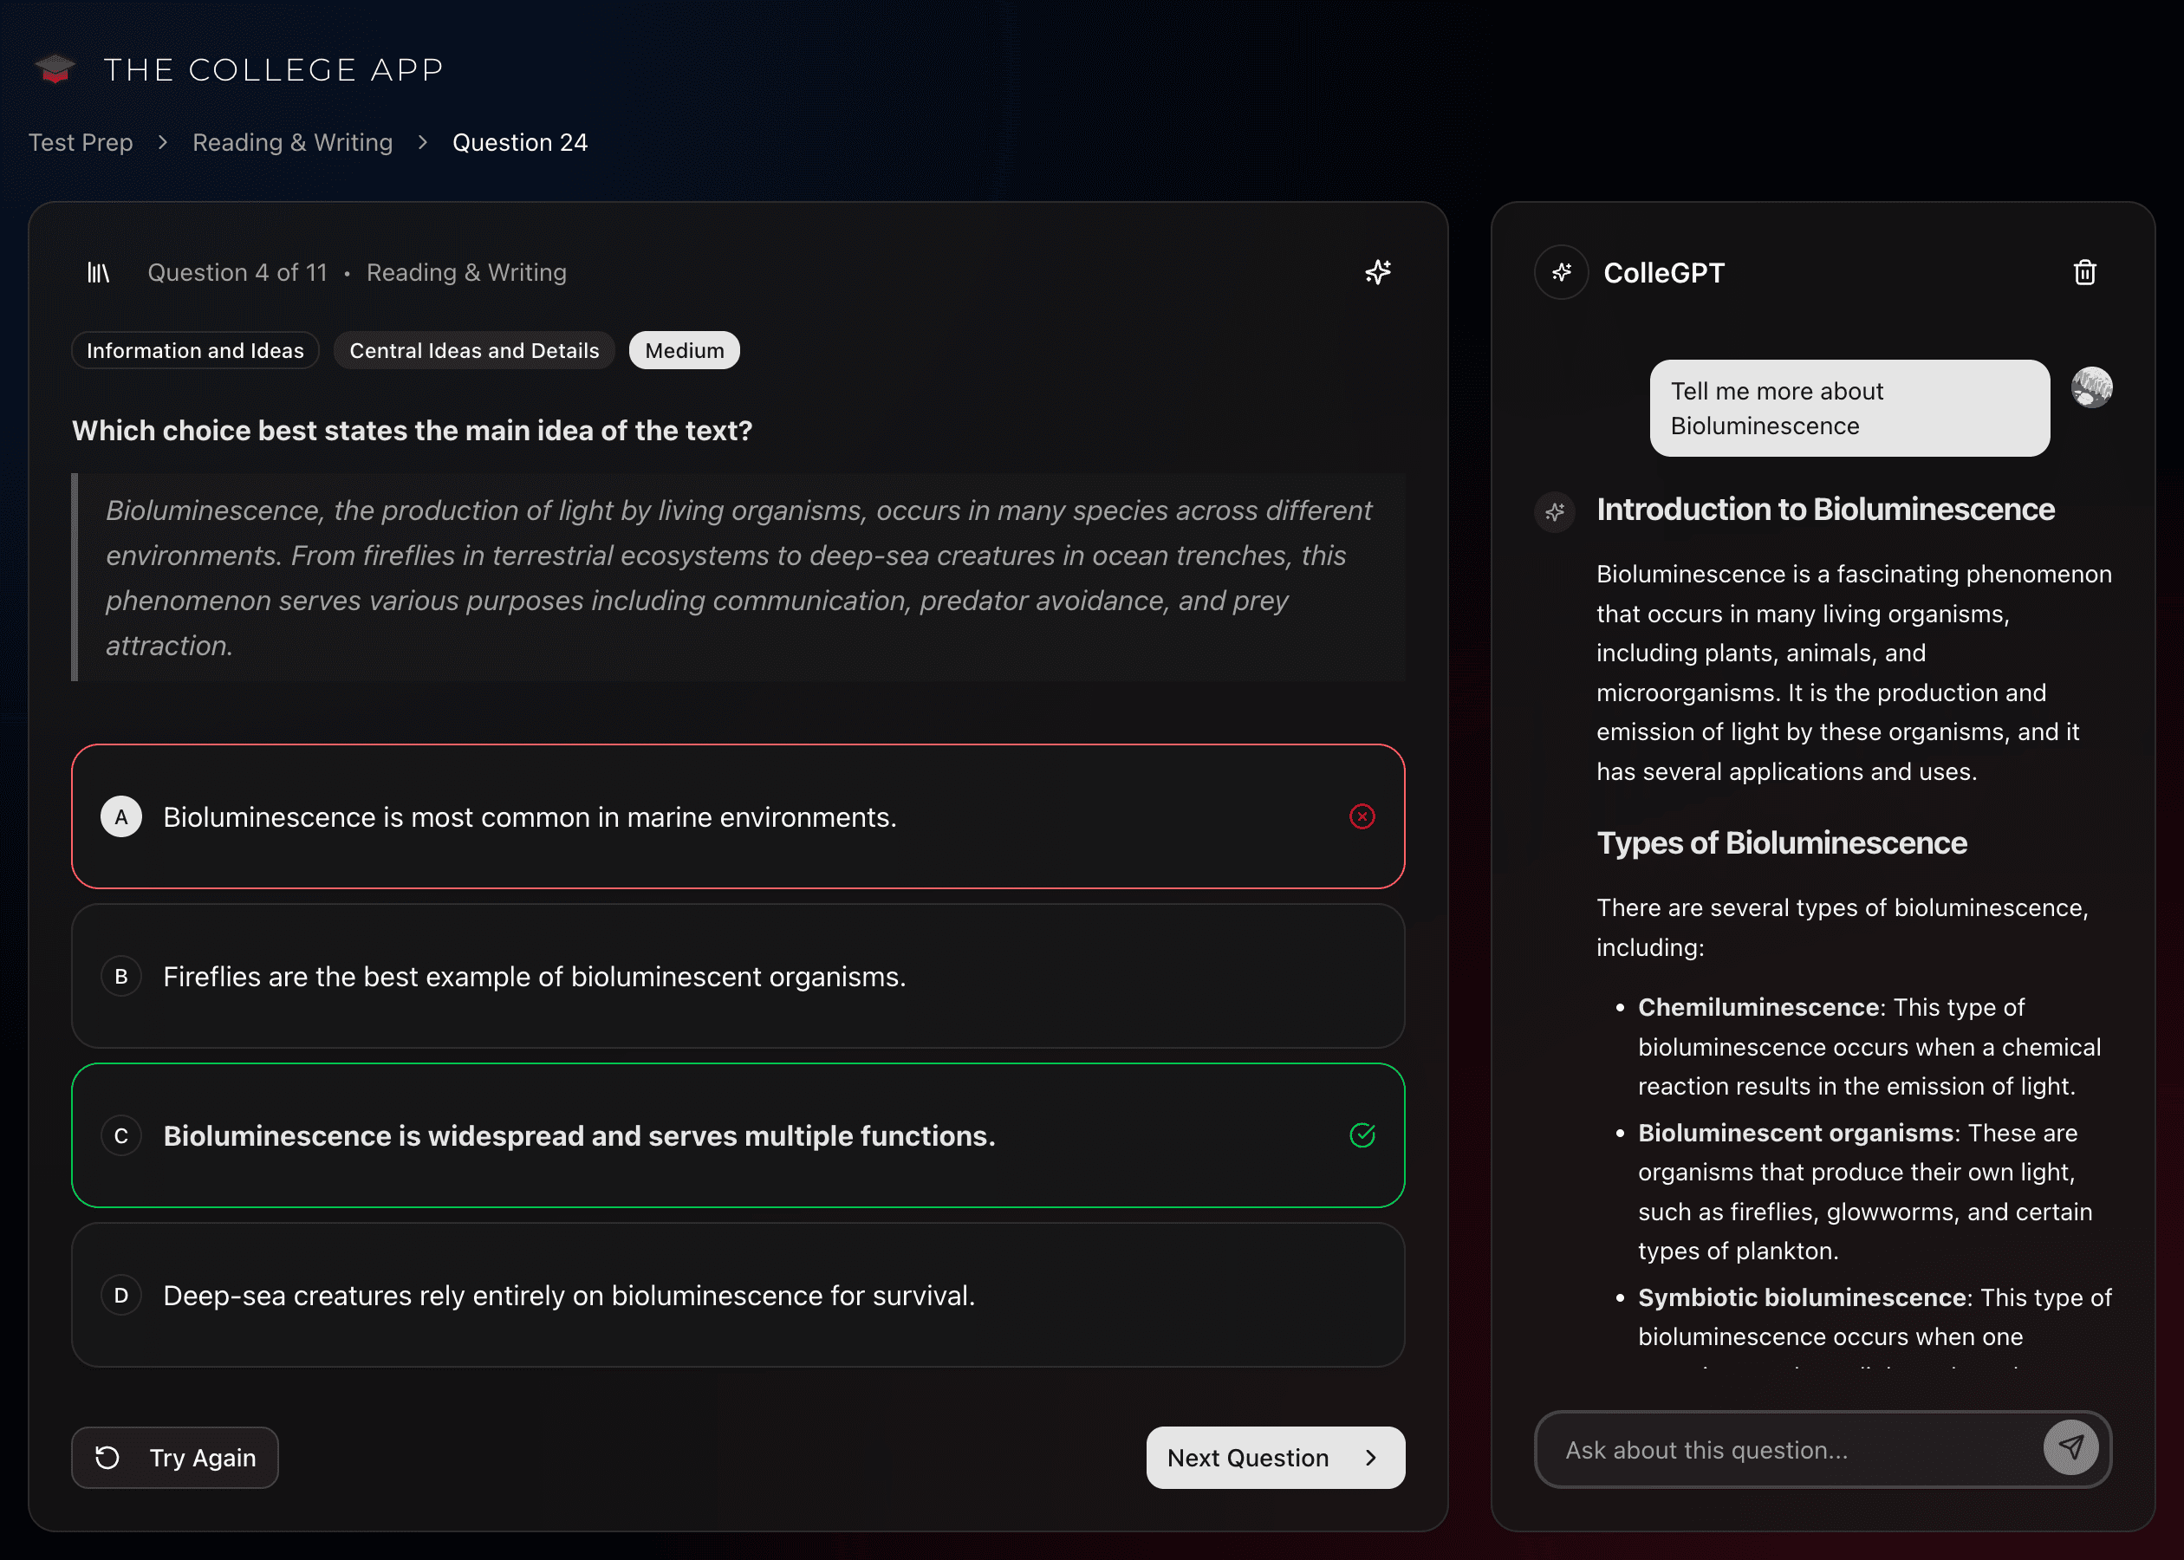Viewport: 2184px width, 1560px height.
Task: Click the green checkmark icon on answer C
Action: pyautogui.click(x=1362, y=1134)
